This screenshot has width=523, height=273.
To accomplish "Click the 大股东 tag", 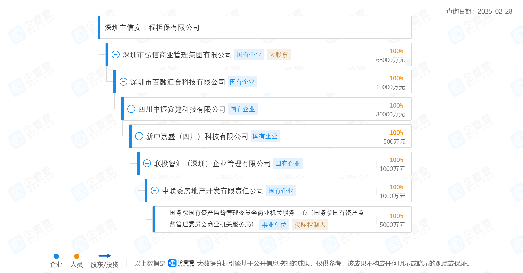I will tap(278, 55).
